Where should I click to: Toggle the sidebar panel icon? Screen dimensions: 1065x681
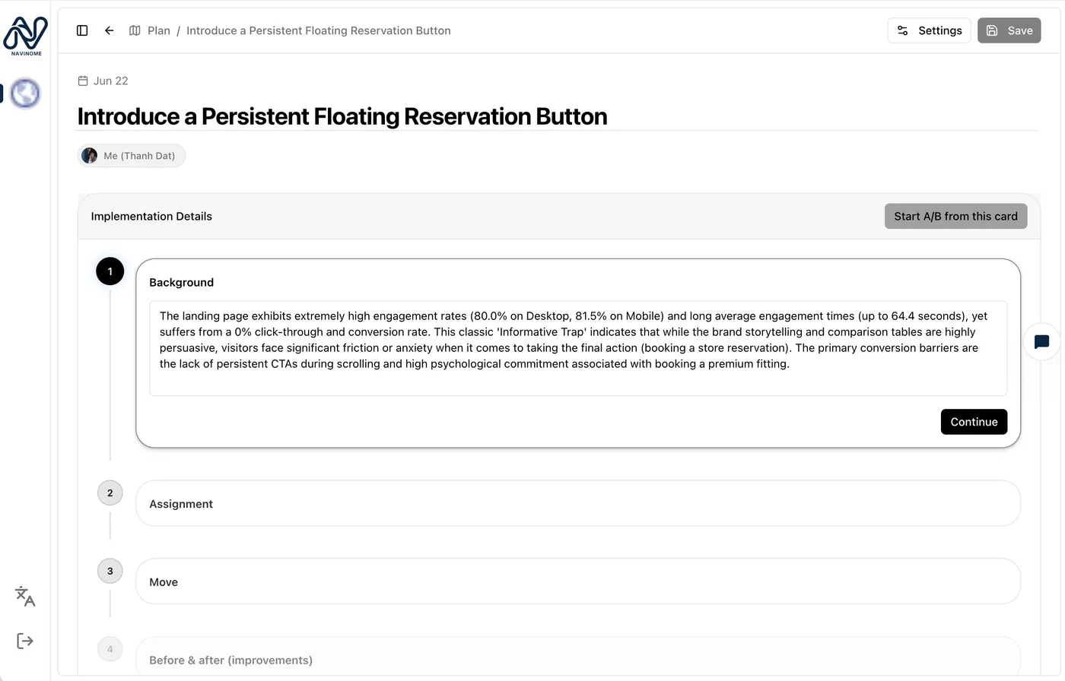click(82, 30)
